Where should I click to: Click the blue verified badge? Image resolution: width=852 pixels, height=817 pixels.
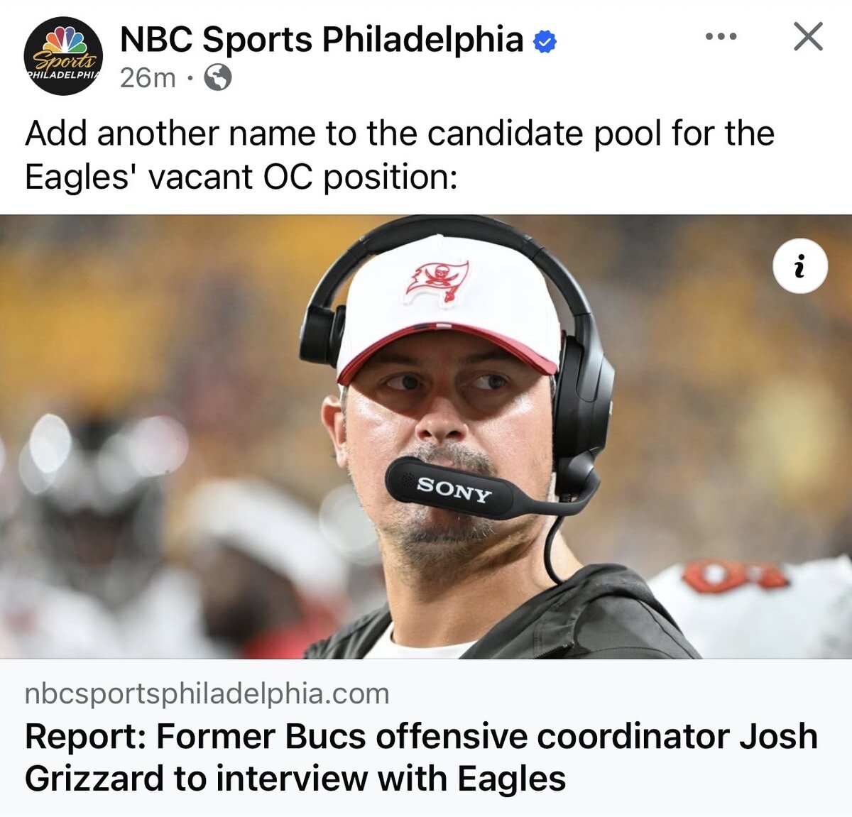coord(545,41)
